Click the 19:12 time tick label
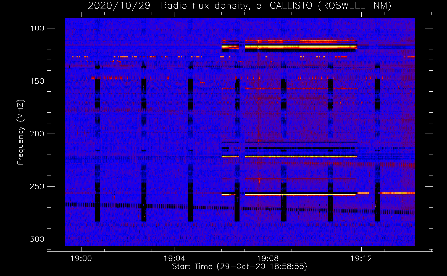447x276 pixels. point(361,259)
